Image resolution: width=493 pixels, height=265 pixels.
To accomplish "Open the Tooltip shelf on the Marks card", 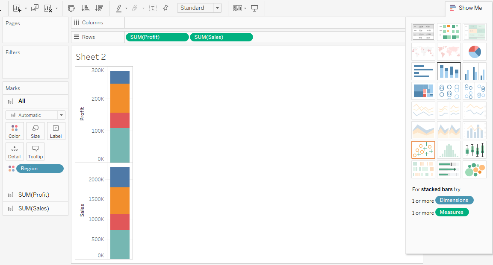I will [x=35, y=151].
